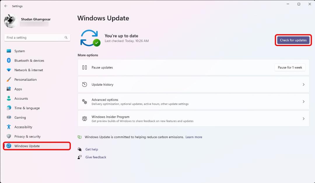Image resolution: width=315 pixels, height=183 pixels.
Task: Click the green leaf carbon emissions icon
Action: point(80,137)
